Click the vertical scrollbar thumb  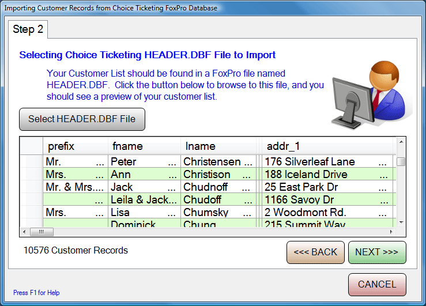pyautogui.click(x=401, y=161)
